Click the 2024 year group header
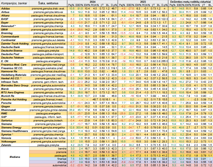Viewport: 213px width, 167px height. [93, 2]
